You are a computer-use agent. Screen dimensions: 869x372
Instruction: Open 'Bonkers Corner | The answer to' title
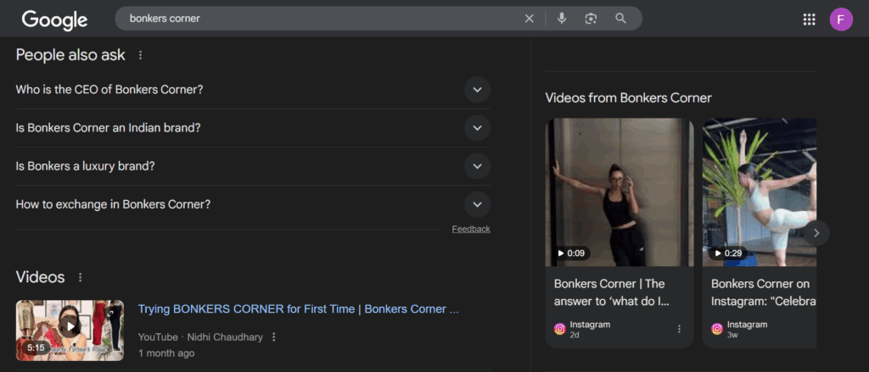tap(612, 293)
